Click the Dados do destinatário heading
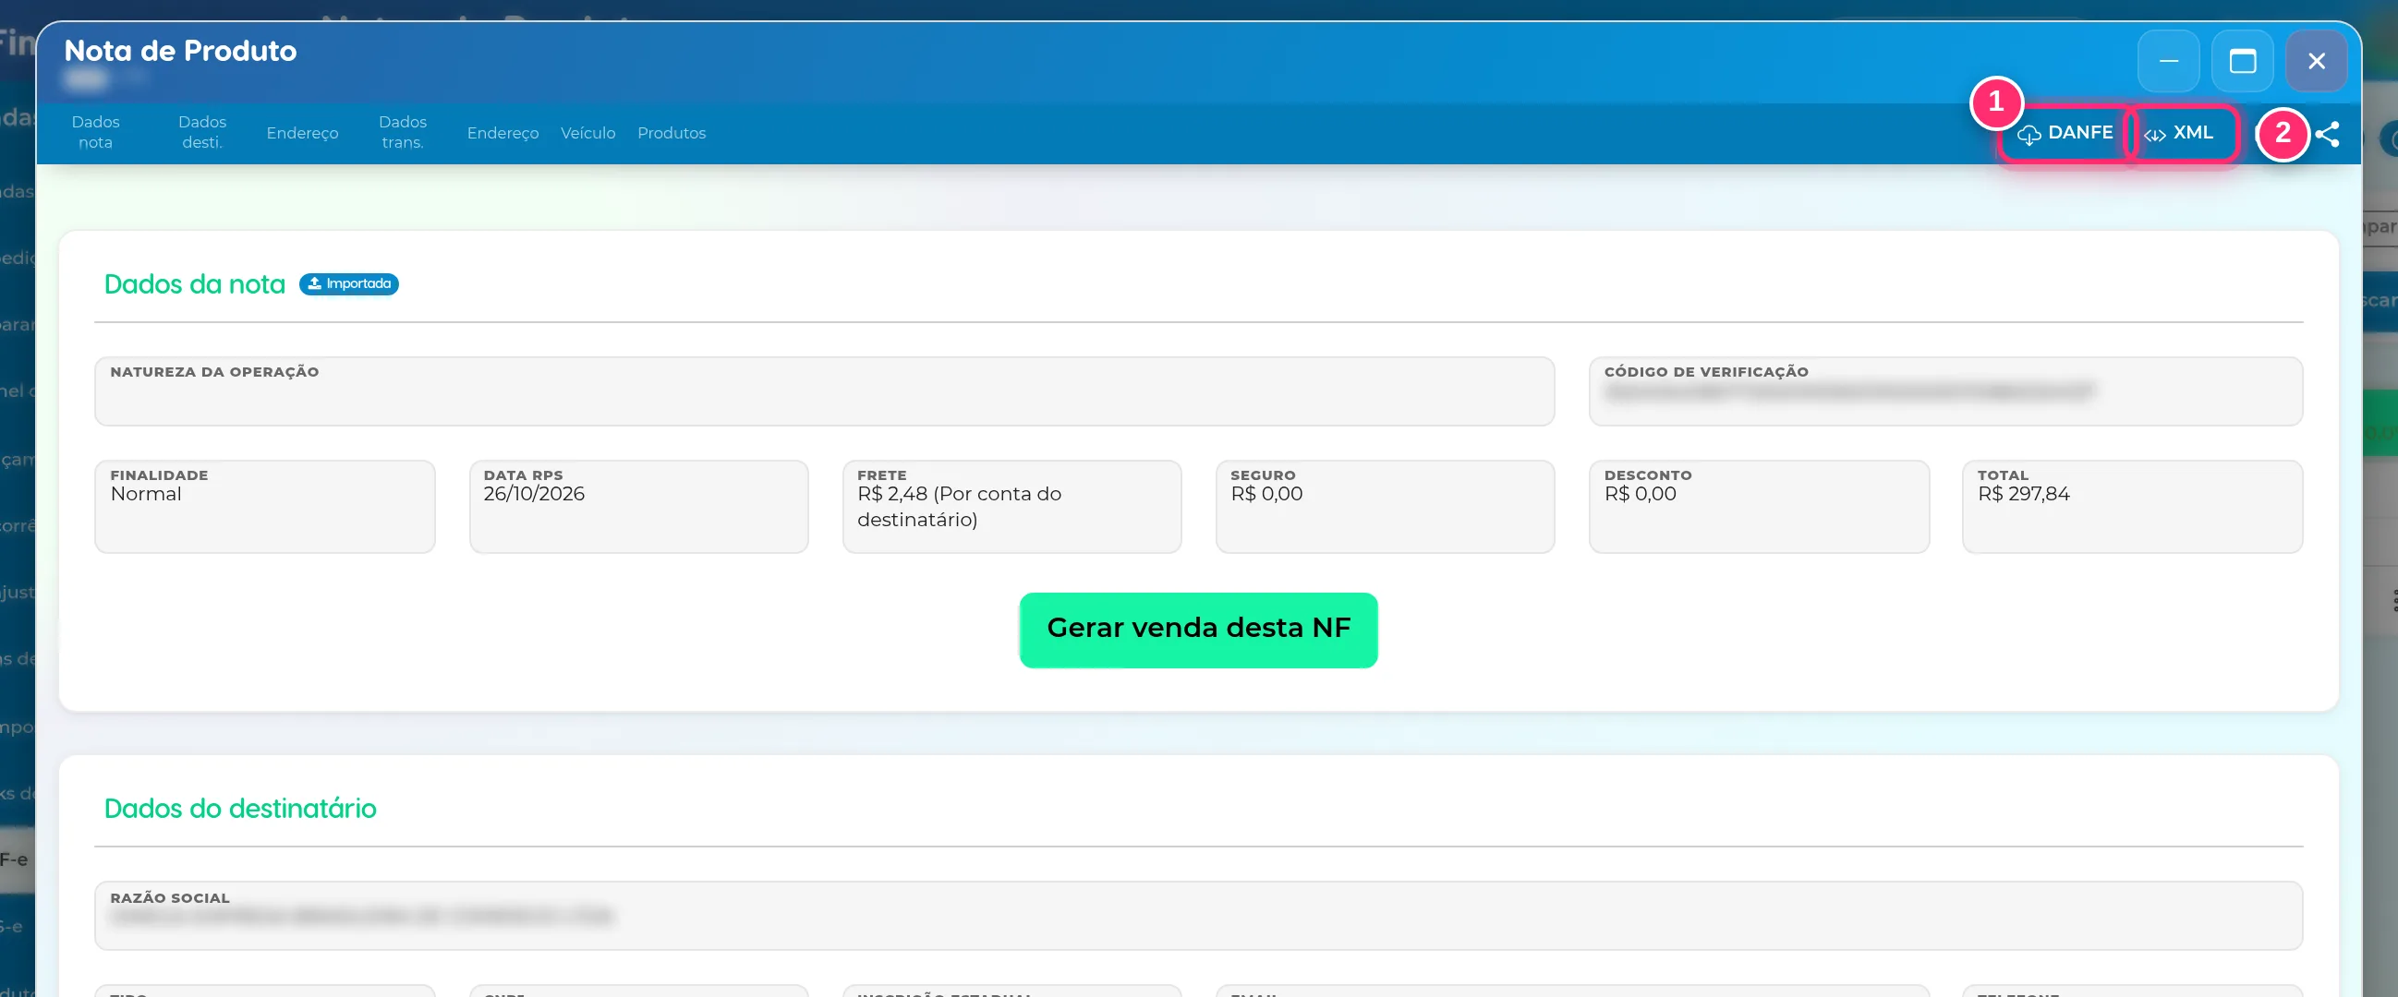 240,809
